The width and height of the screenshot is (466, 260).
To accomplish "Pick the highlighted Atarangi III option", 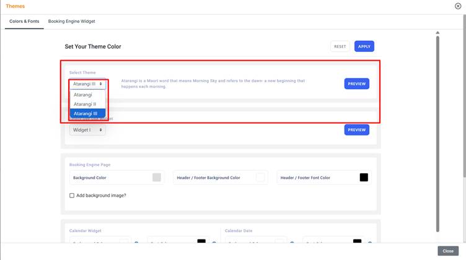I will 86,113.
